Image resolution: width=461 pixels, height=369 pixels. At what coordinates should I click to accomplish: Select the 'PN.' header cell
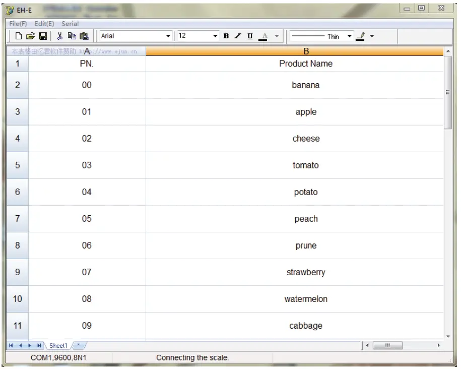[x=87, y=64]
